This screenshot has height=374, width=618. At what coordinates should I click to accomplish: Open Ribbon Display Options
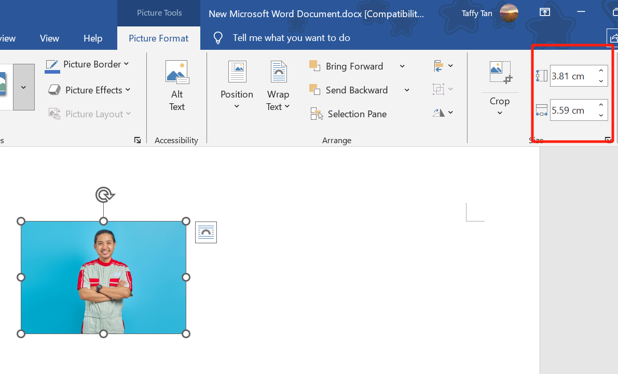[x=545, y=12]
